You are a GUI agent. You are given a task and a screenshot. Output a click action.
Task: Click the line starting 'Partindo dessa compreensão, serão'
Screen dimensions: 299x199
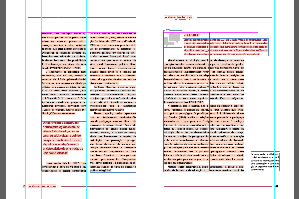(205, 167)
